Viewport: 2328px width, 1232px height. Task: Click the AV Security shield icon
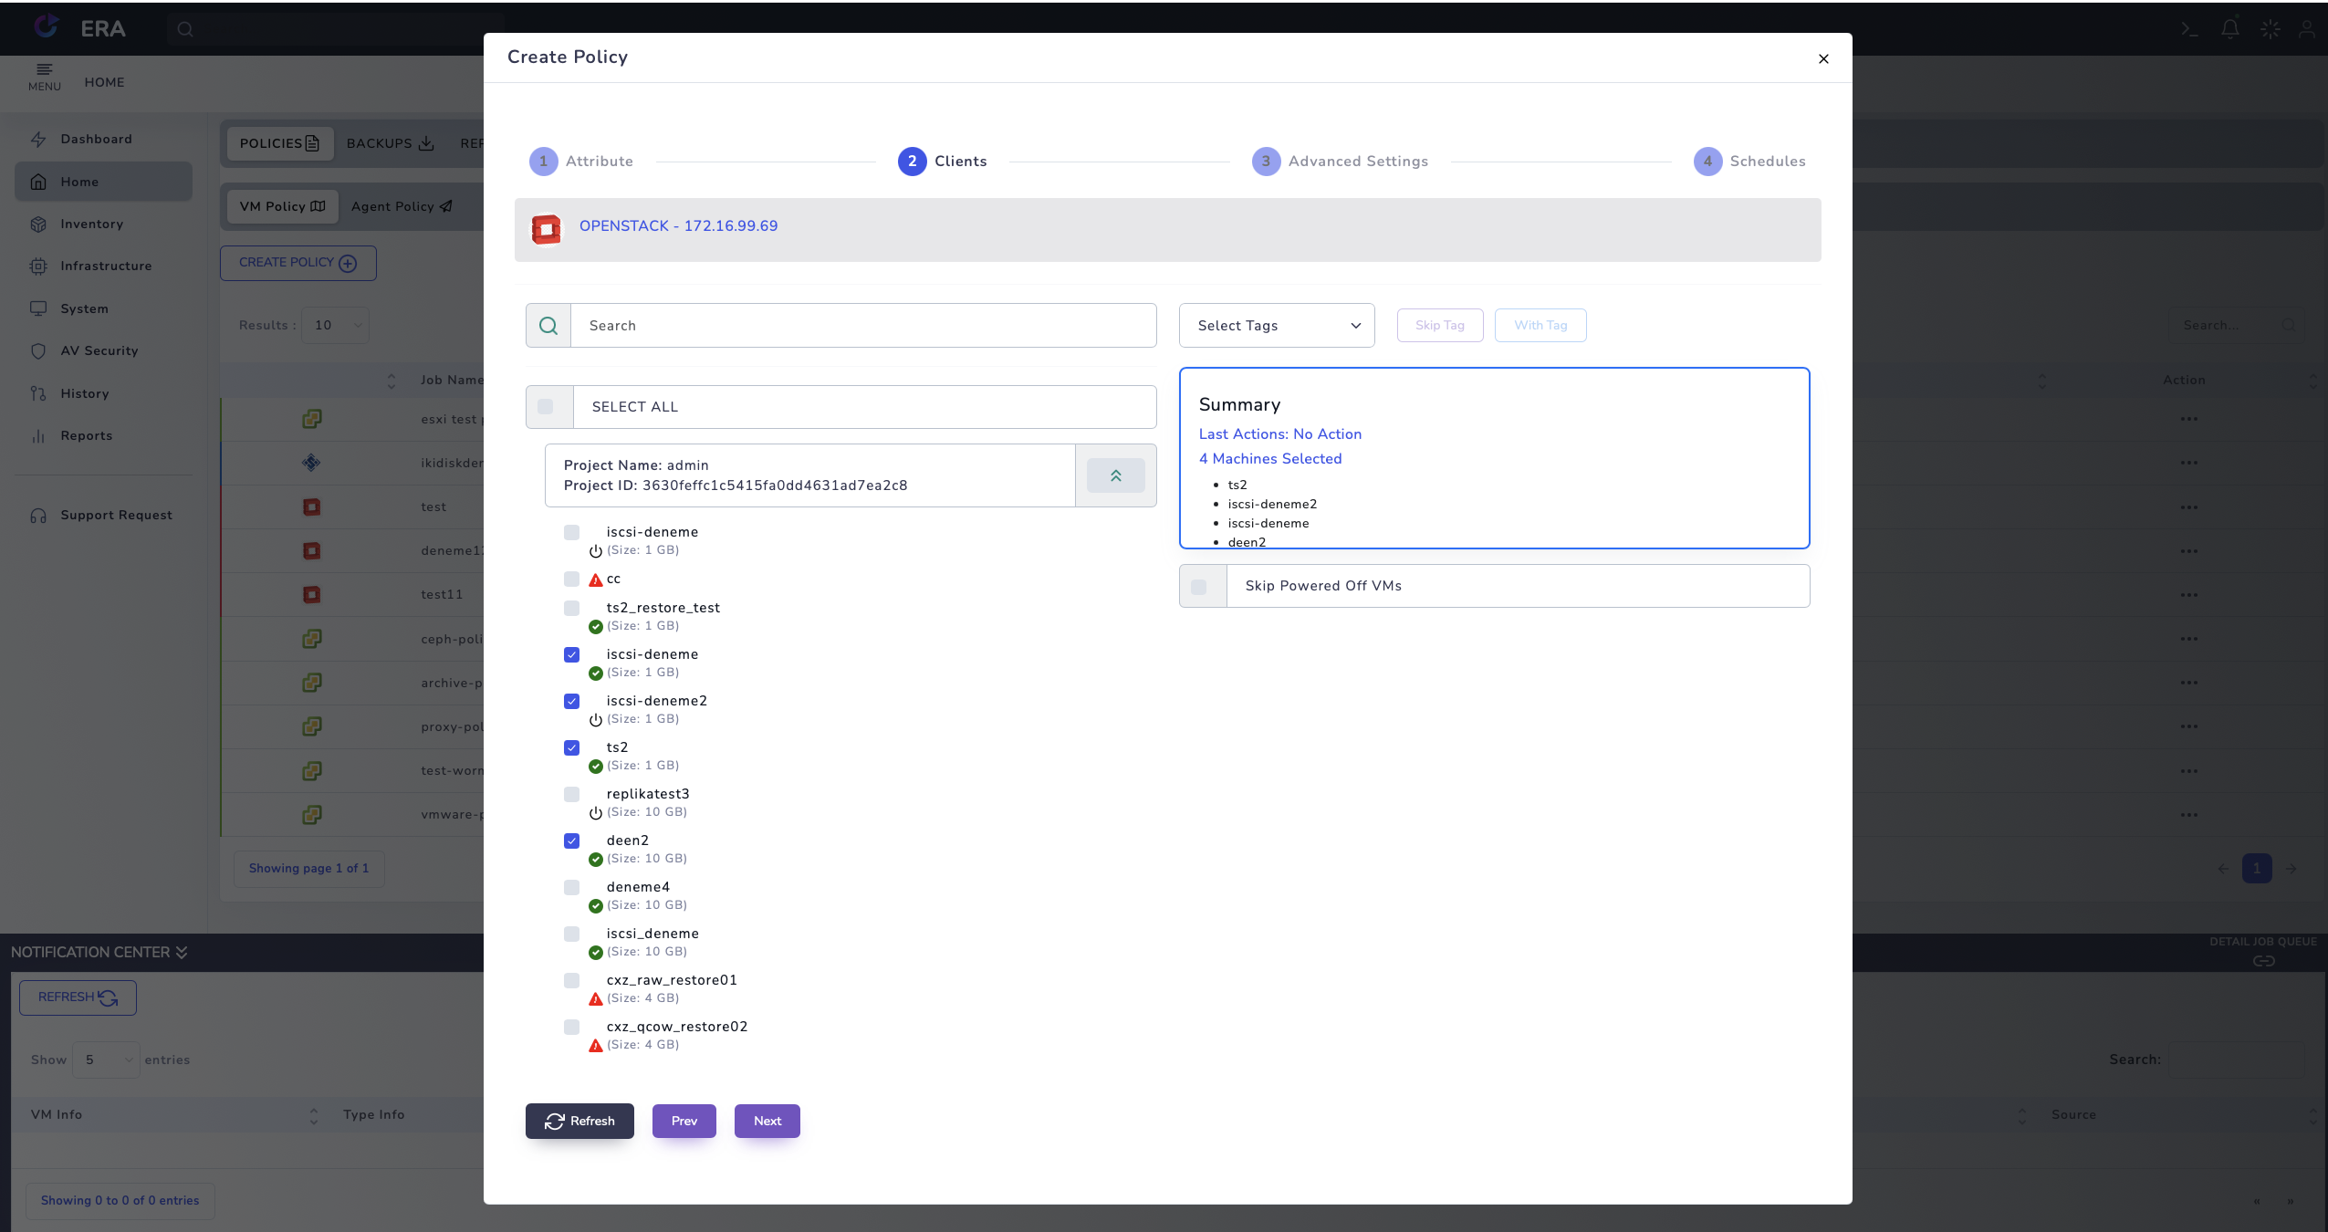pyautogui.click(x=39, y=351)
